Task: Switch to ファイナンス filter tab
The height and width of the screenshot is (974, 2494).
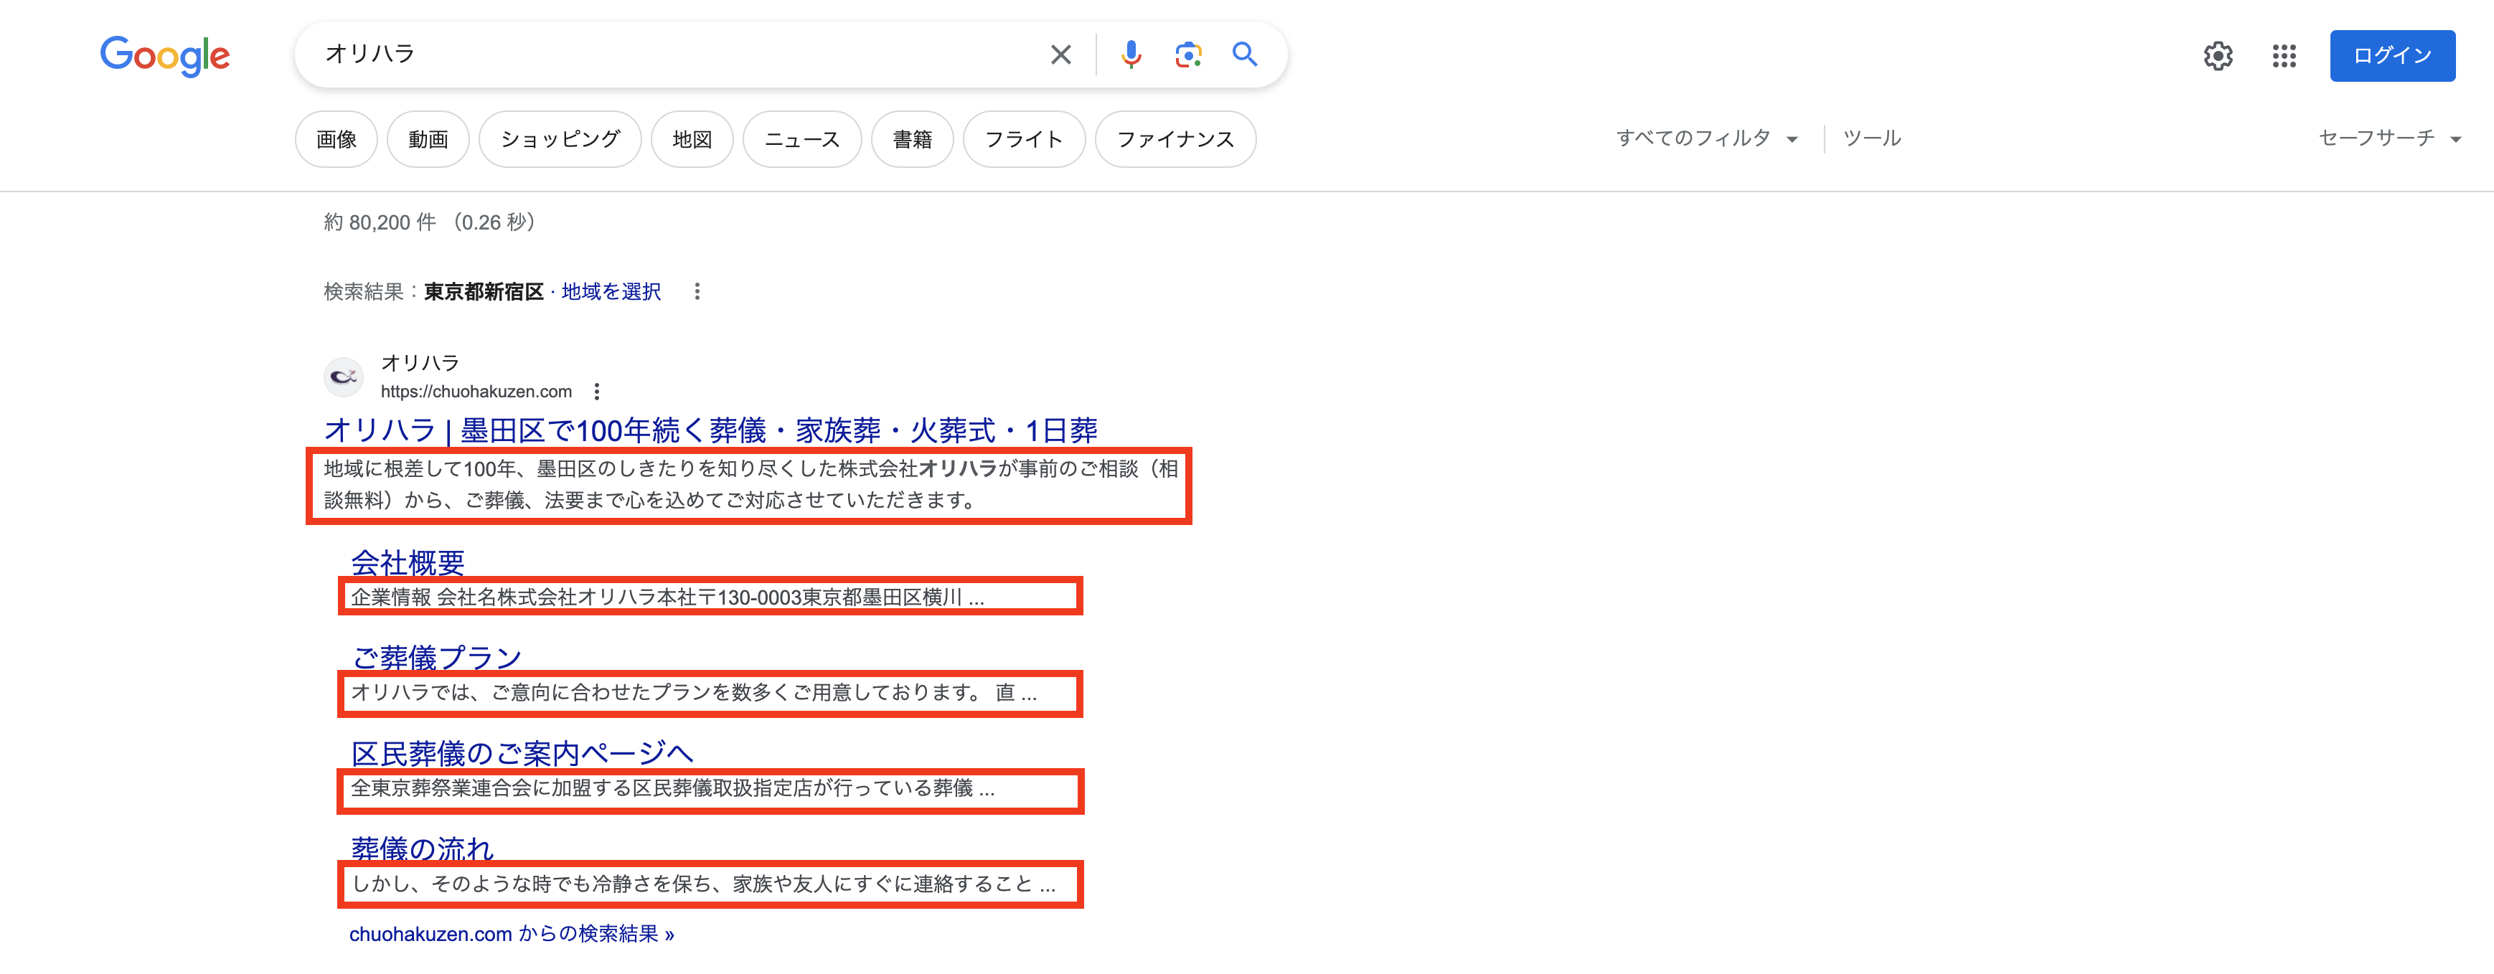Action: (1175, 139)
